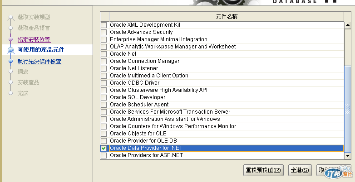Screen dimensions: 355x182
Task: Select Oracle Clusterware High Availability API row text
Action: point(159,90)
